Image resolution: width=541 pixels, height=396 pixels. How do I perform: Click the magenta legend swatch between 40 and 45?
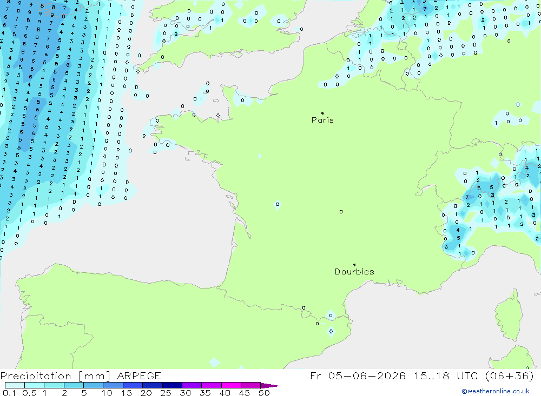point(231,385)
